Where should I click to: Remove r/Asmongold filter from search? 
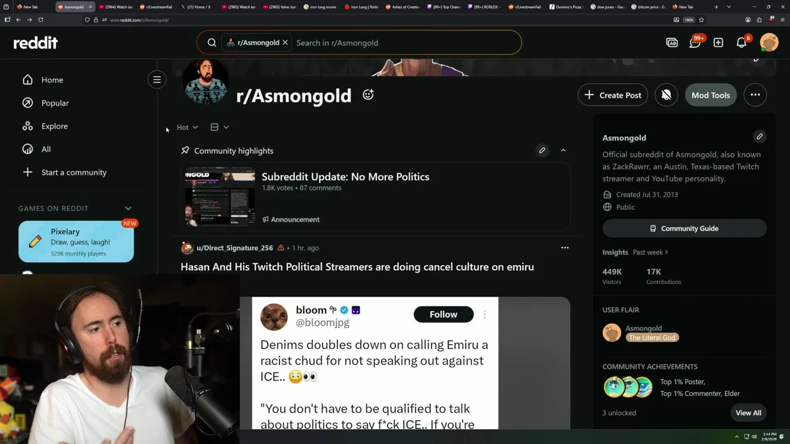click(285, 43)
